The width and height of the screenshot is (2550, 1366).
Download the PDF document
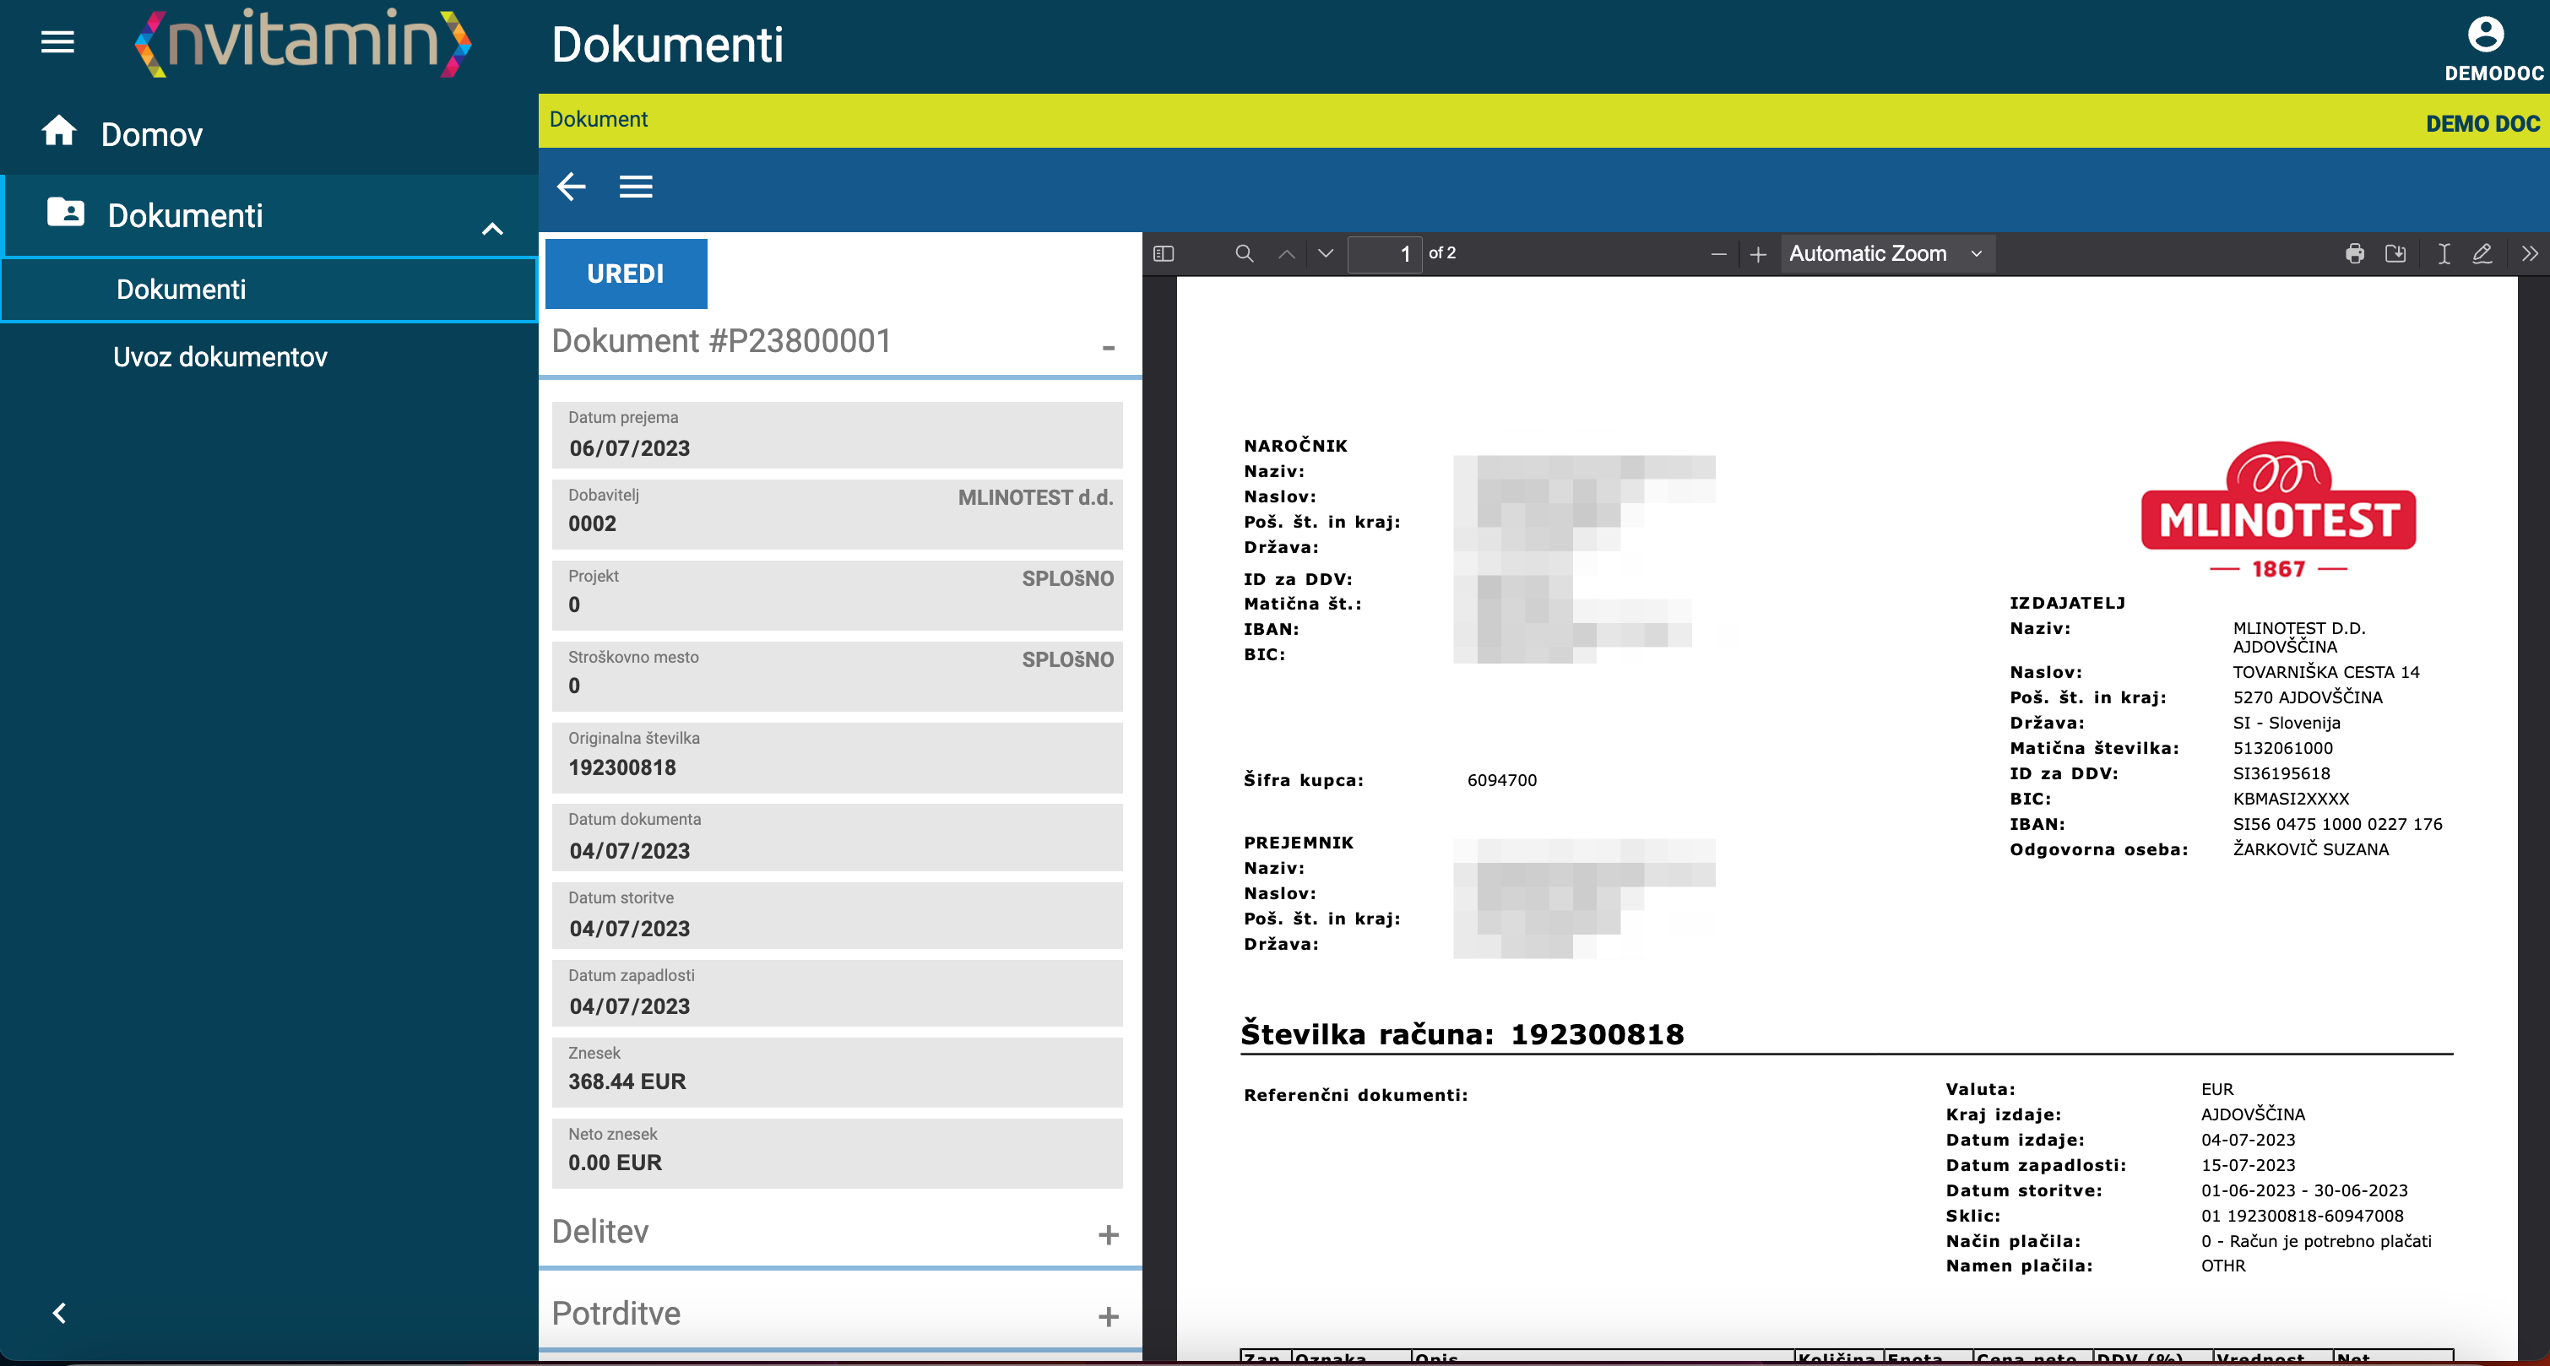[2395, 253]
